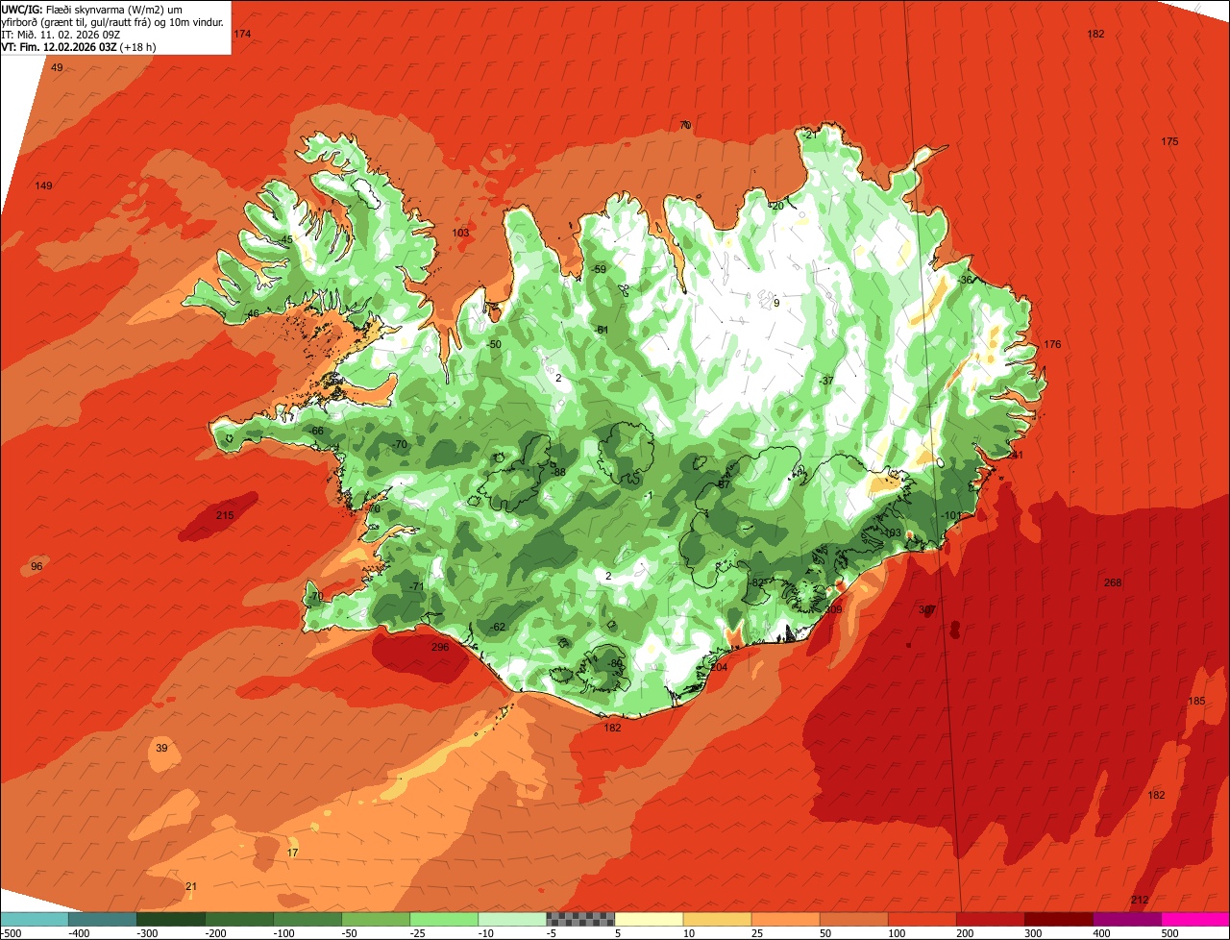Image resolution: width=1230 pixels, height=940 pixels.
Task: Click the legend label -300
Action: (149, 933)
